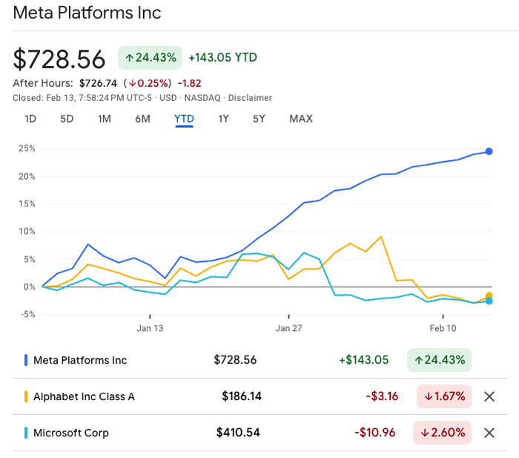
Task: Open Alphabet Inc Class A row
Action: click(x=84, y=396)
